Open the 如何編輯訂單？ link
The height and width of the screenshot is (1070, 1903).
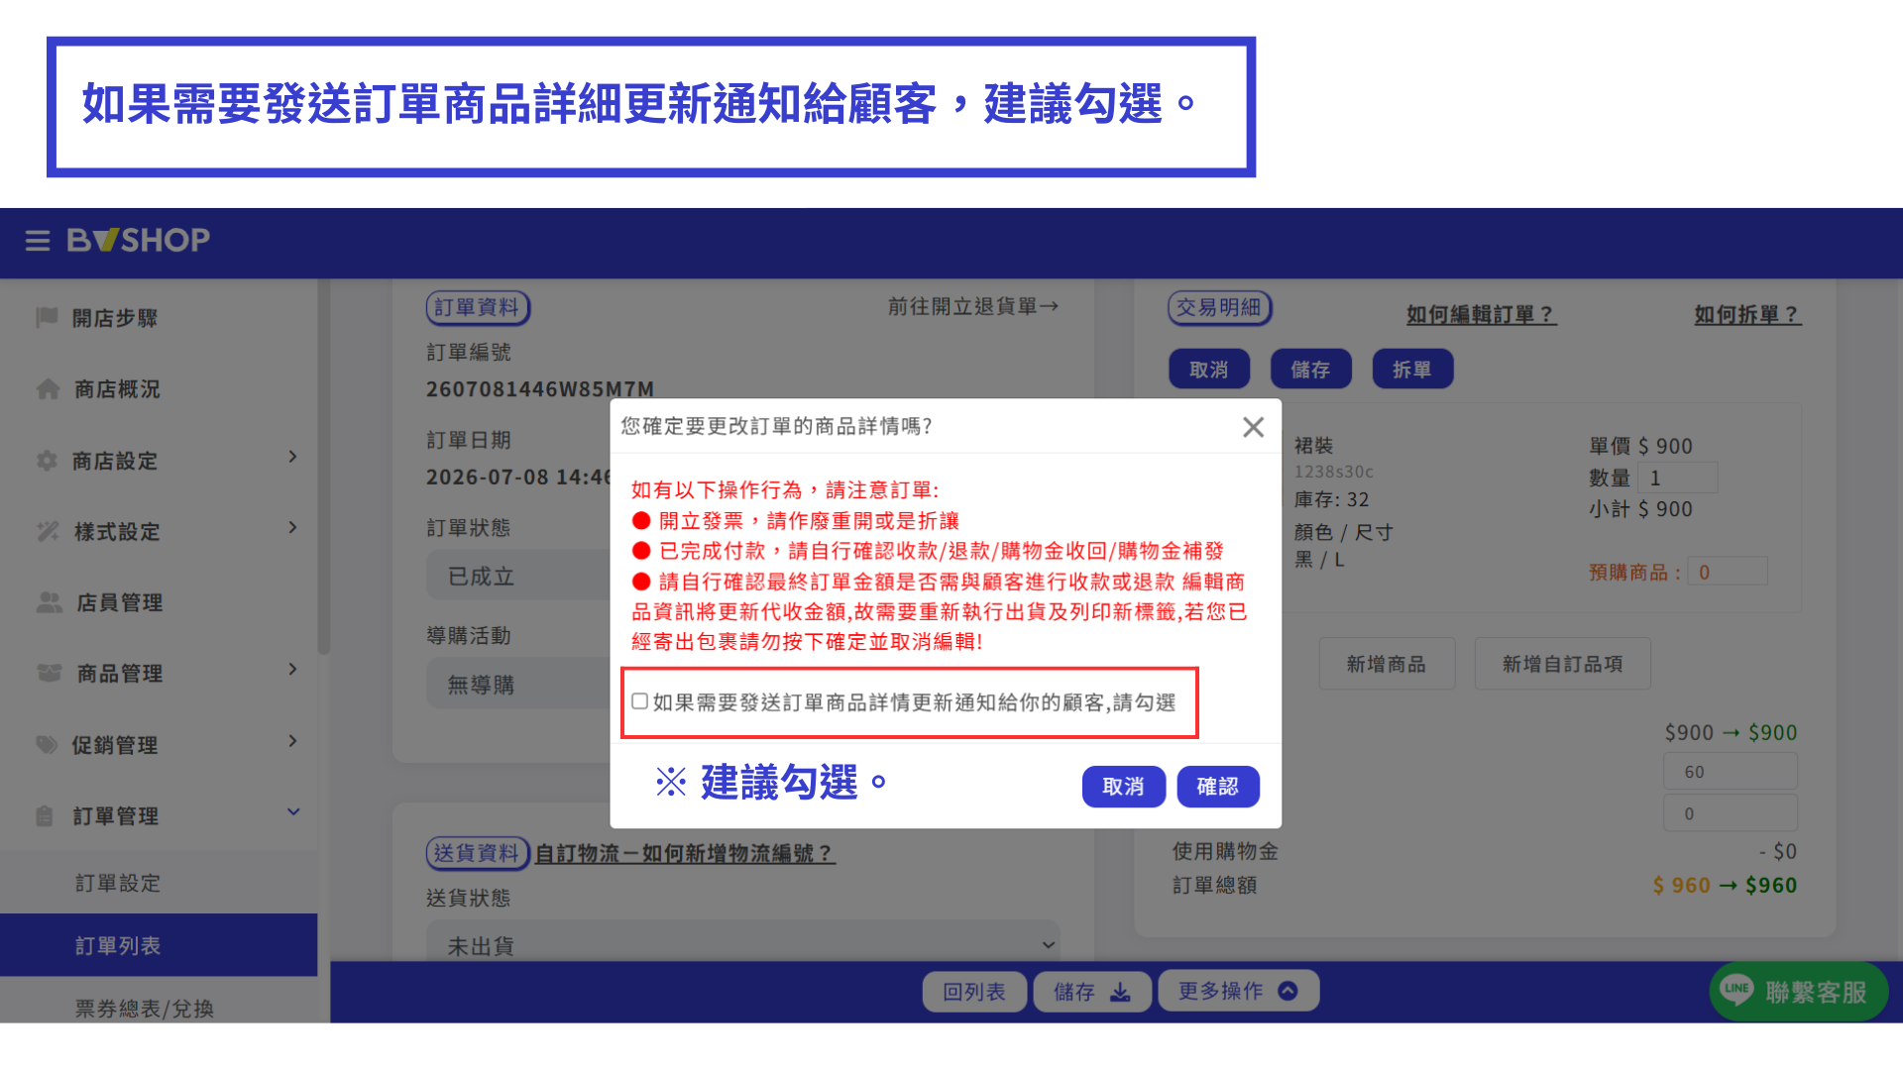1482,315
